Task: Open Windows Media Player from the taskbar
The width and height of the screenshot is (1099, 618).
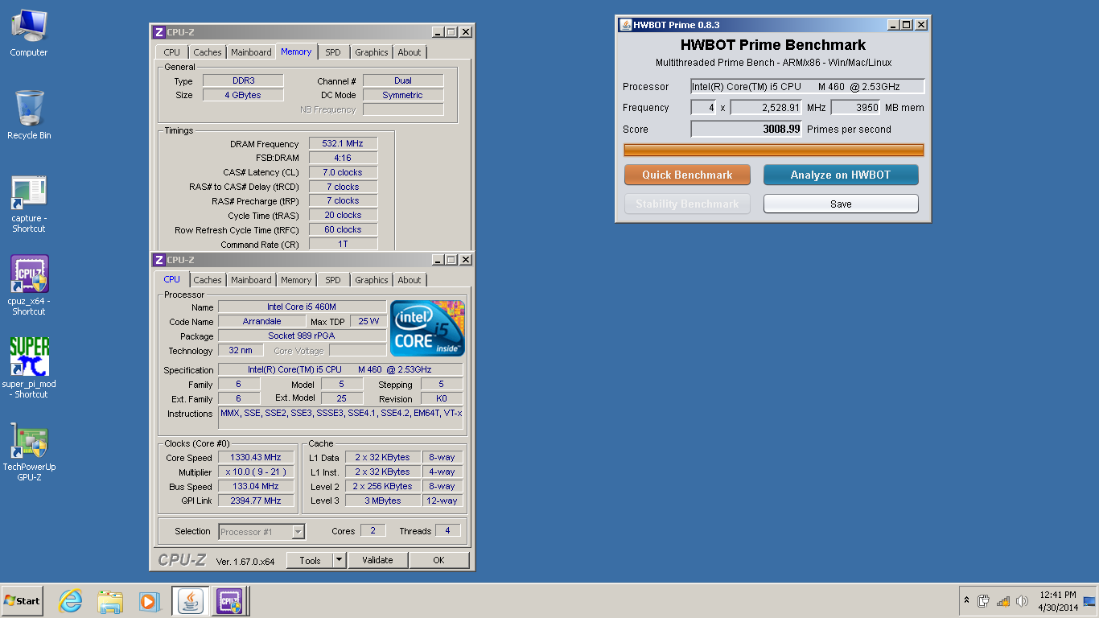Action: point(149,600)
